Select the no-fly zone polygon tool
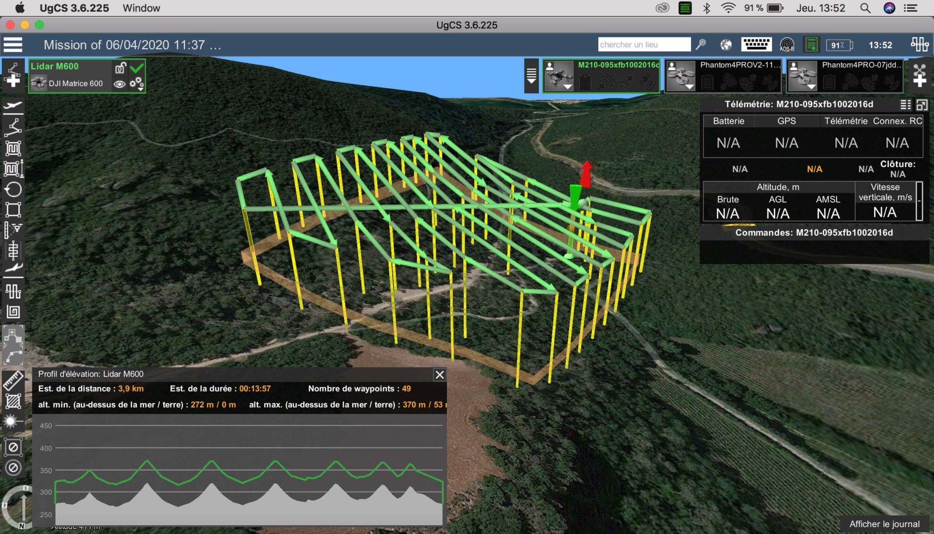The height and width of the screenshot is (534, 934). [x=13, y=447]
